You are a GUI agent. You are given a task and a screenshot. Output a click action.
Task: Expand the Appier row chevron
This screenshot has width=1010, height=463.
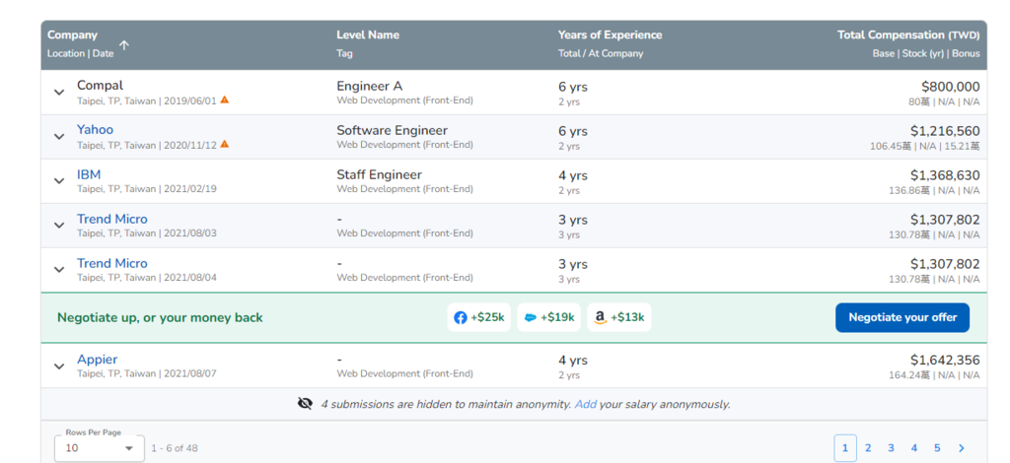59,365
